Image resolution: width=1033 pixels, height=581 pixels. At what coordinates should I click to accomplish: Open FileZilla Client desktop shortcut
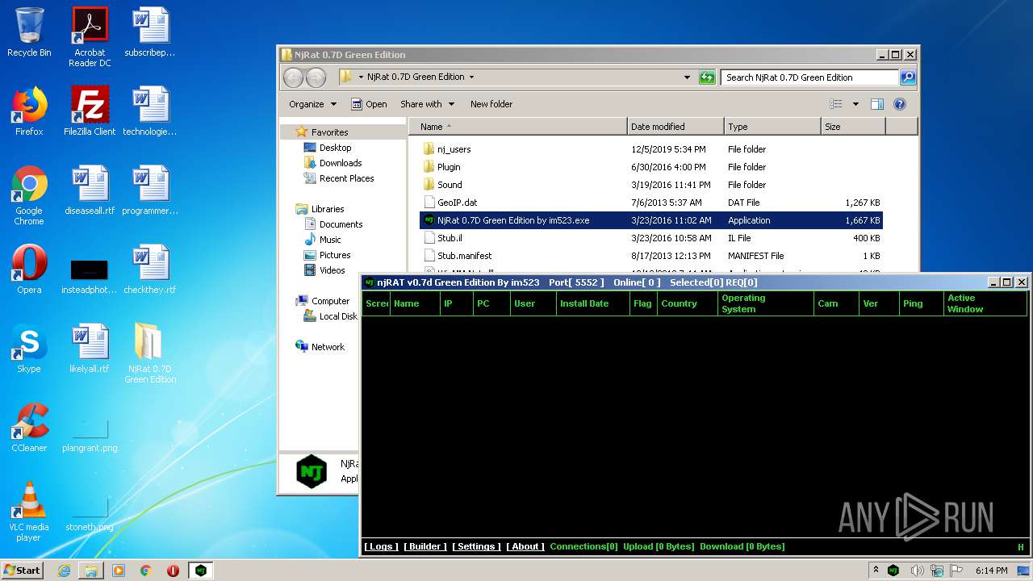(x=90, y=111)
